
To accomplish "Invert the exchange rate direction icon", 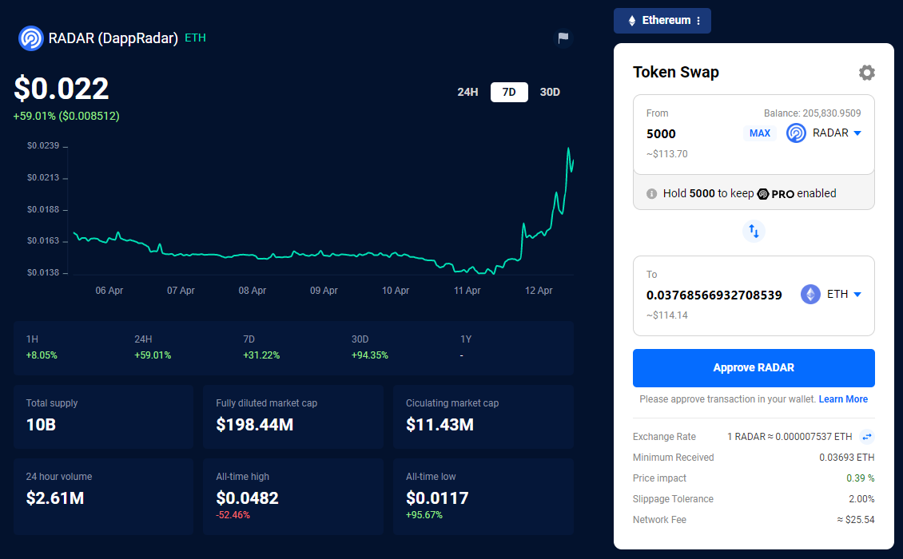I will [x=866, y=436].
